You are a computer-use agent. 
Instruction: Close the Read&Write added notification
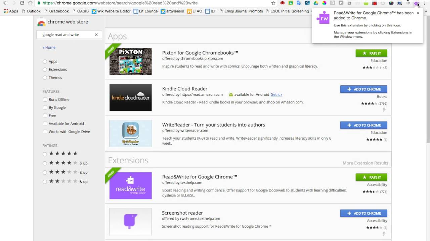click(x=418, y=13)
